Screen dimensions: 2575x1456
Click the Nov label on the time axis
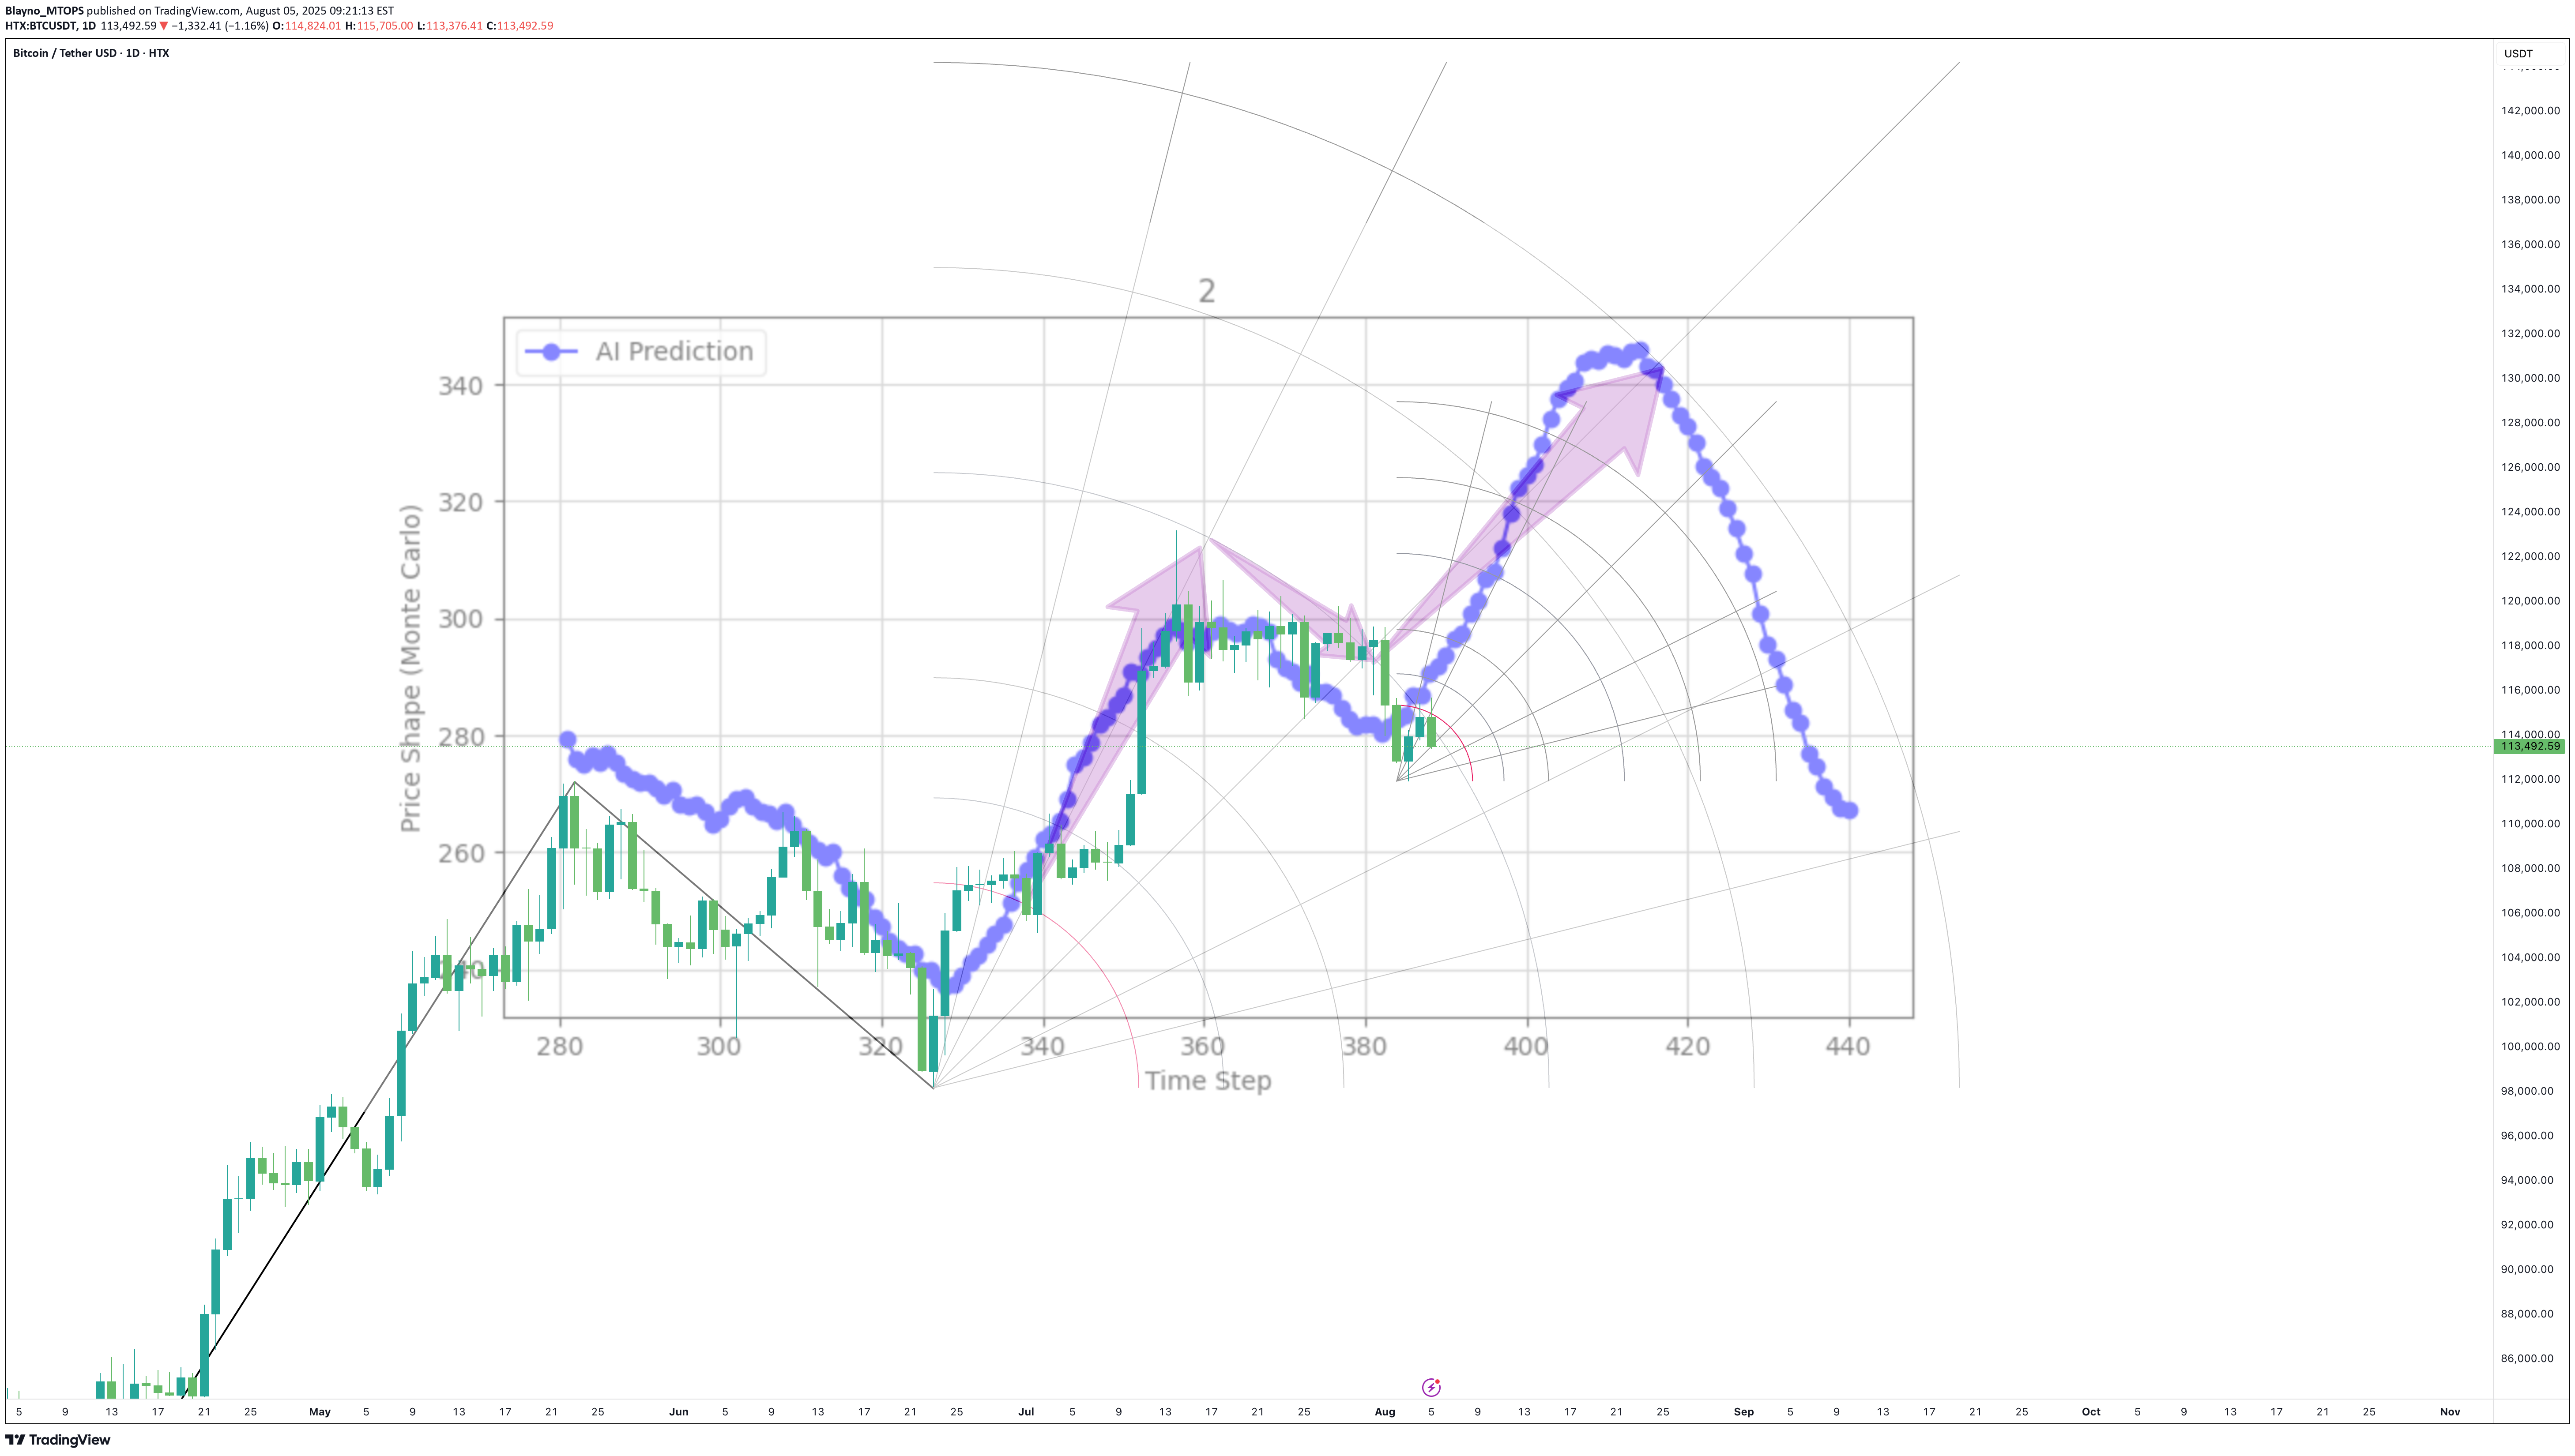click(x=2450, y=1412)
